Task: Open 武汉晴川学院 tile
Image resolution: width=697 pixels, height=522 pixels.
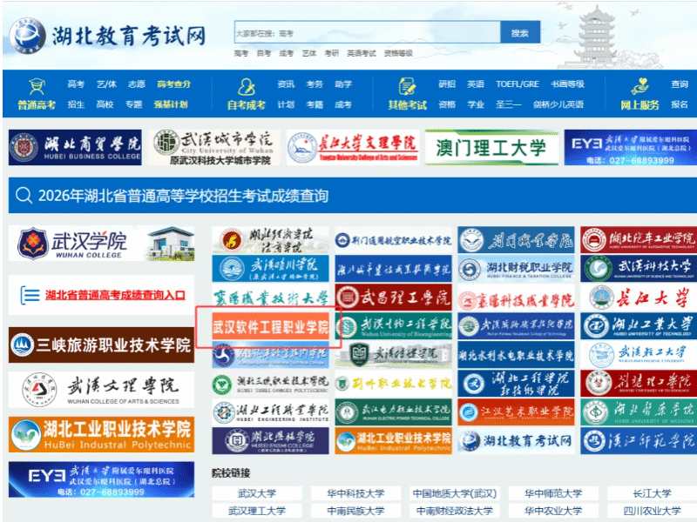Action: tap(270, 269)
